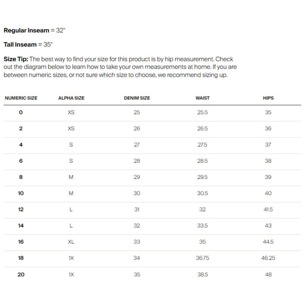Select numeric size 0 row label

point(21,112)
